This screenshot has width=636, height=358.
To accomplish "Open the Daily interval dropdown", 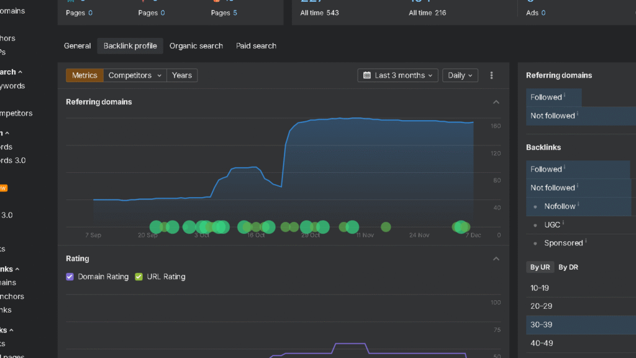I will 460,75.
